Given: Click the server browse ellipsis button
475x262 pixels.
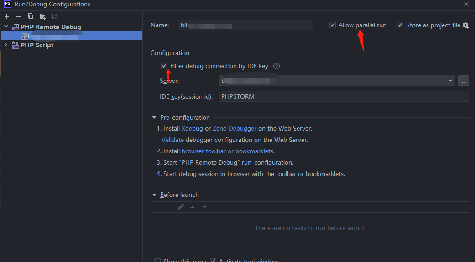Looking at the screenshot, I should click(464, 81).
